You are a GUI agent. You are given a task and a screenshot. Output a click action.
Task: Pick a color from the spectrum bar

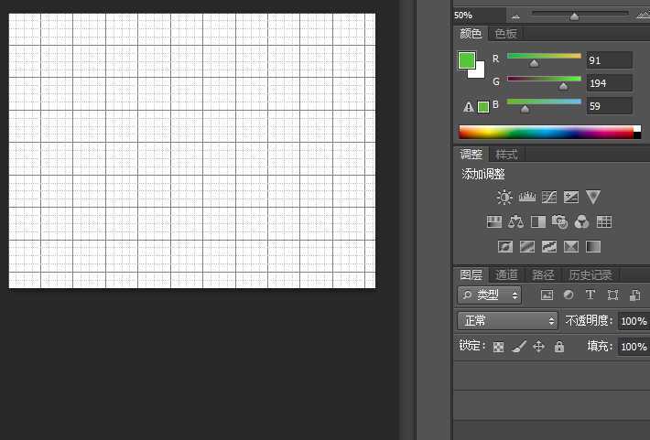point(546,133)
